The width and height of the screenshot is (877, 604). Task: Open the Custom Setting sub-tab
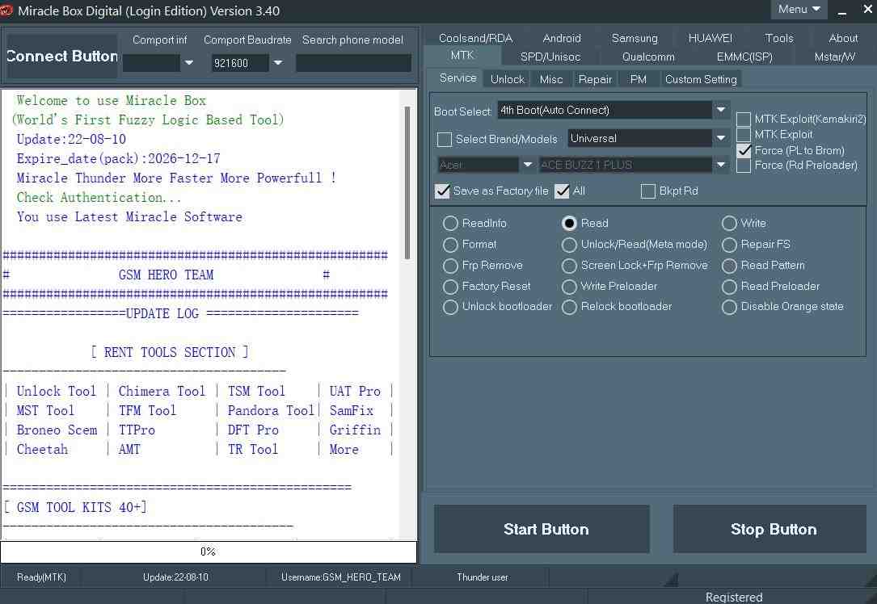701,79
